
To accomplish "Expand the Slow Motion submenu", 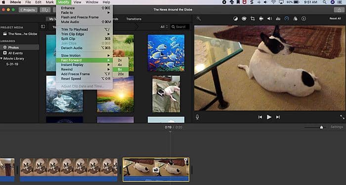I will click(85, 55).
